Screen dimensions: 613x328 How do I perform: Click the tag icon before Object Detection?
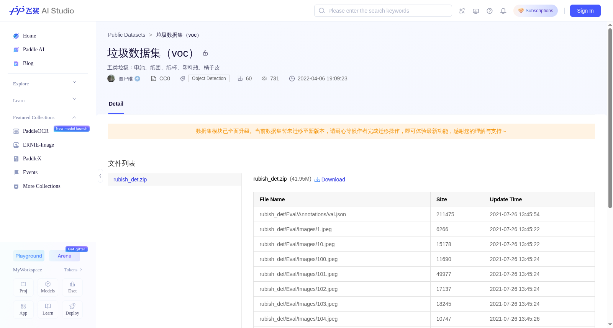182,78
